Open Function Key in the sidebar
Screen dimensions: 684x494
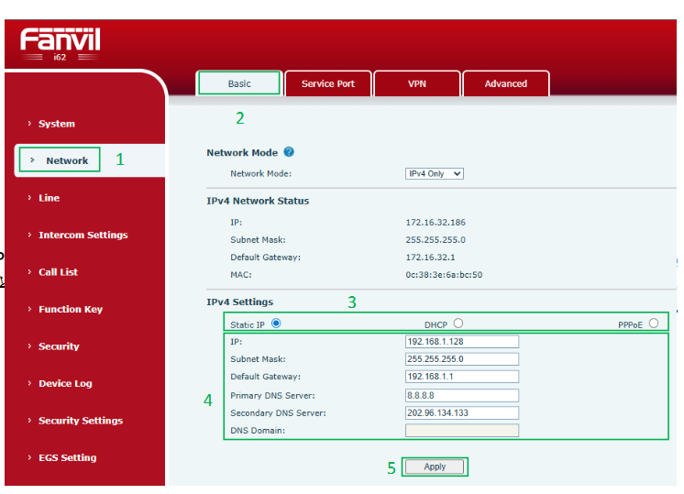[71, 309]
